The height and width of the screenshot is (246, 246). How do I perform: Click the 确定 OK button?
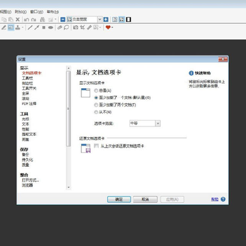pyautogui.click(x=119, y=200)
